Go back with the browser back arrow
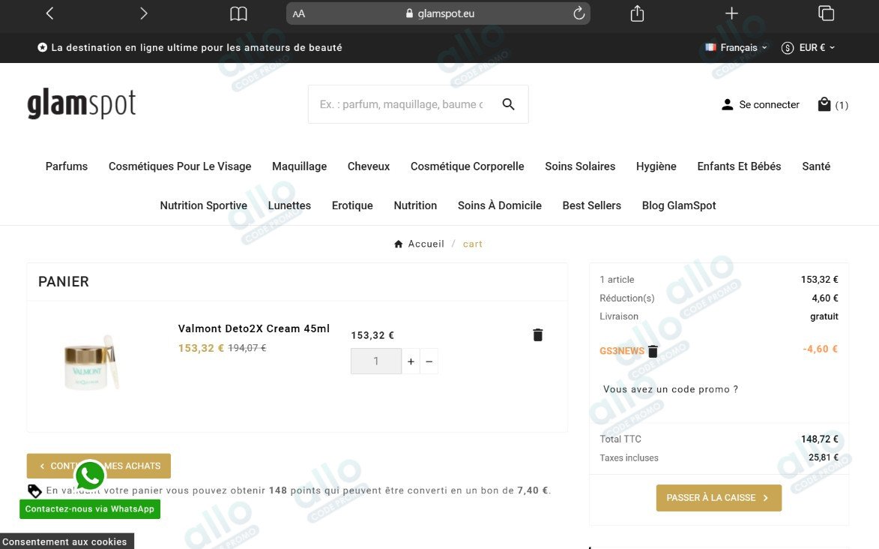This screenshot has width=879, height=549. click(49, 13)
